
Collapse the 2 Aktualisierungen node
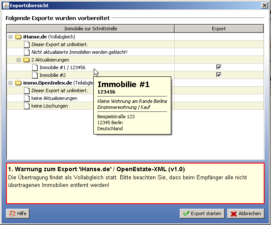pyautogui.click(x=19, y=60)
